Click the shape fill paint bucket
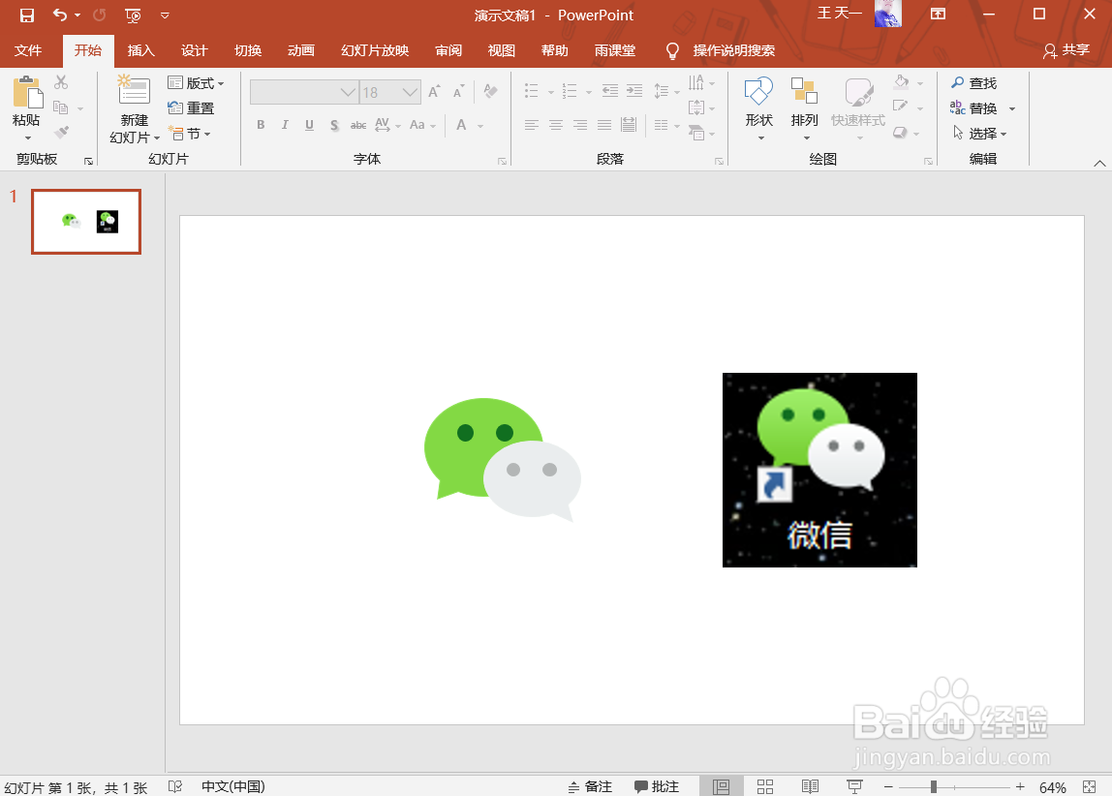The width and height of the screenshot is (1112, 796). [902, 82]
